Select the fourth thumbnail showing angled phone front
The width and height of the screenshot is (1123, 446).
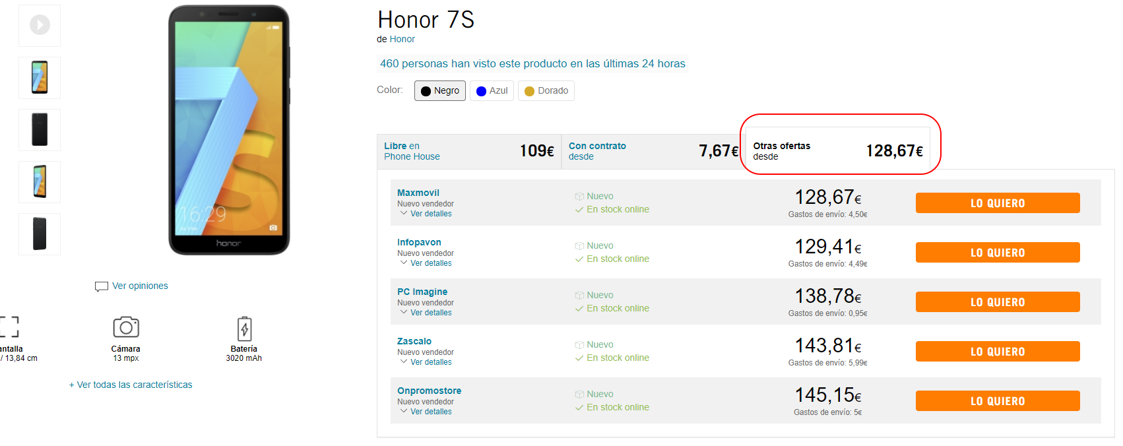(40, 182)
